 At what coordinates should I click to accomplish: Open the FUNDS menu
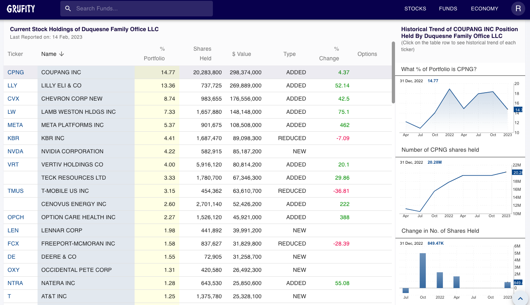tap(448, 8)
